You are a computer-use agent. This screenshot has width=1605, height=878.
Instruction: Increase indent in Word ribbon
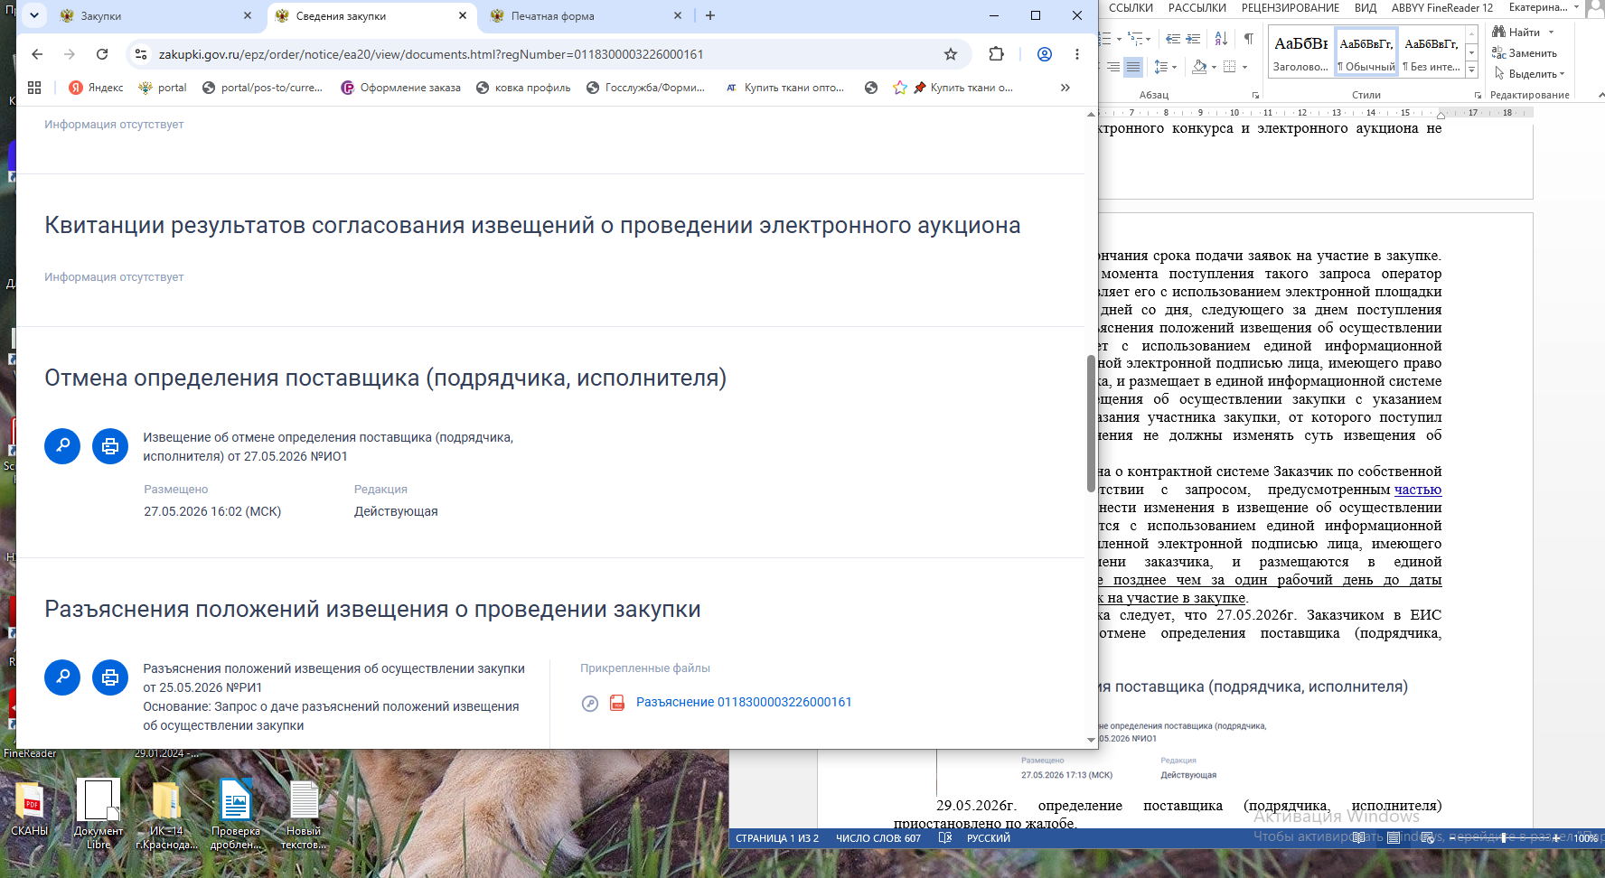(x=1193, y=39)
